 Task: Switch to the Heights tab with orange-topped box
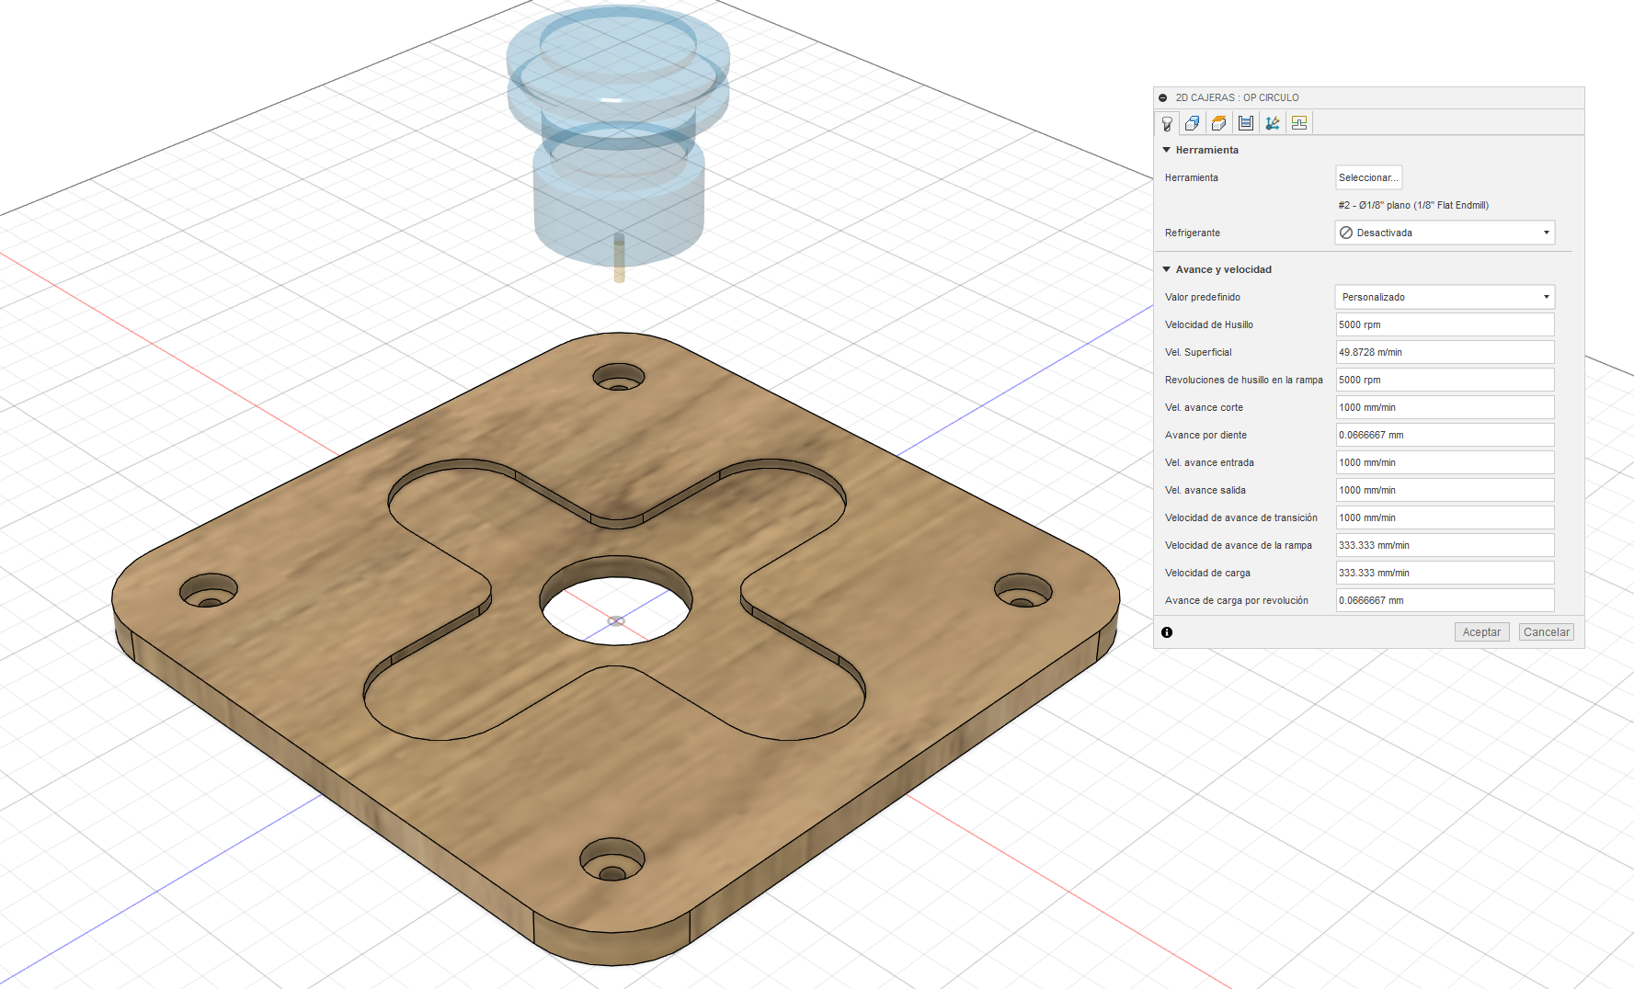[x=1219, y=123]
